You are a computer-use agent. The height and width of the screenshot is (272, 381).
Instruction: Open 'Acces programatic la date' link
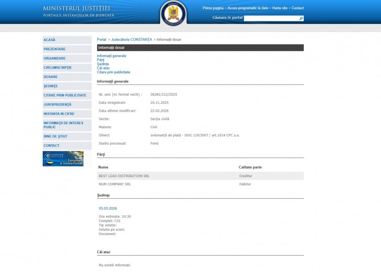(x=248, y=8)
